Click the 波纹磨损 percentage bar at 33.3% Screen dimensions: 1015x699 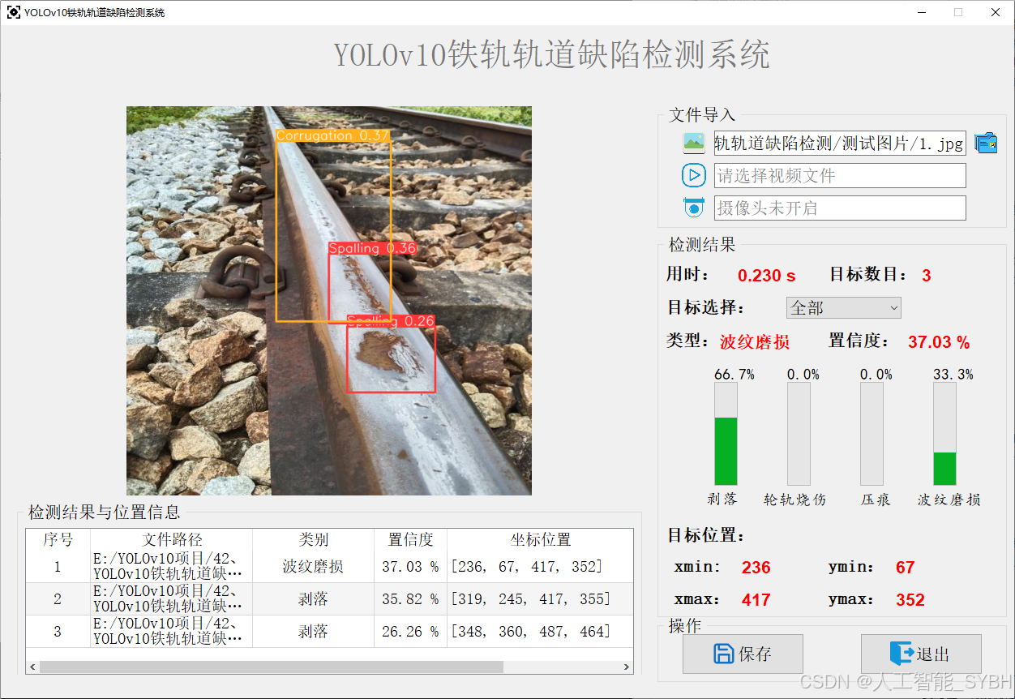[x=944, y=434]
